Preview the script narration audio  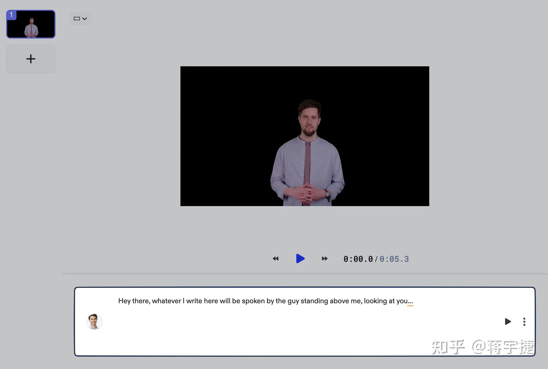(507, 322)
